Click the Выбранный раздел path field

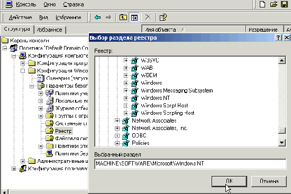pos(190,164)
